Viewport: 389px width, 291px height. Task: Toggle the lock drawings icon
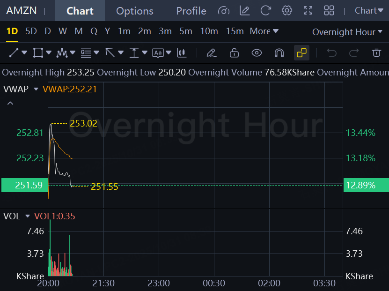pyautogui.click(x=234, y=53)
